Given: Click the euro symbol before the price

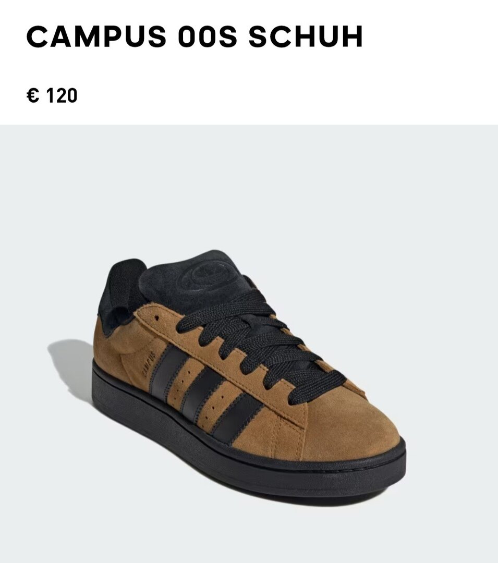Looking at the screenshot, I should (x=33, y=95).
